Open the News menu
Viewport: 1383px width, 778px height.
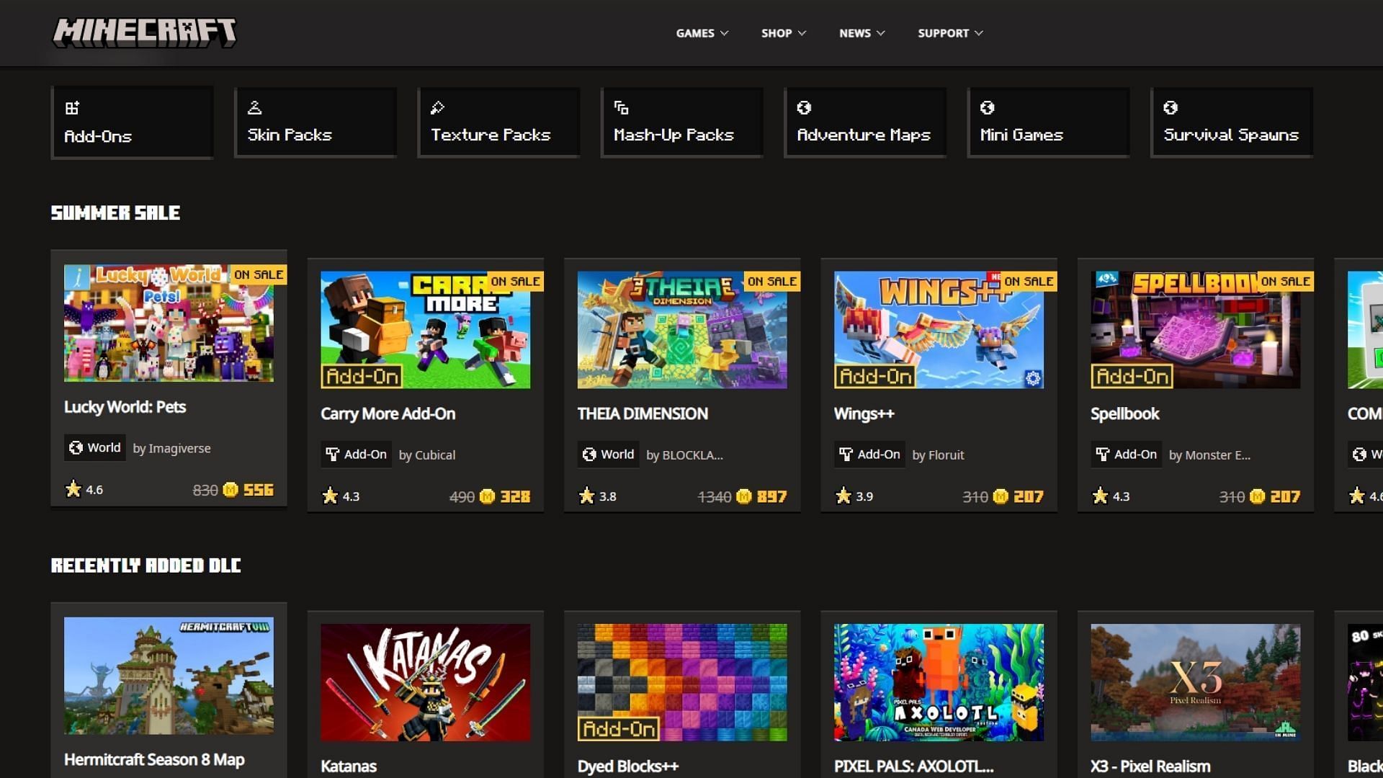click(861, 33)
